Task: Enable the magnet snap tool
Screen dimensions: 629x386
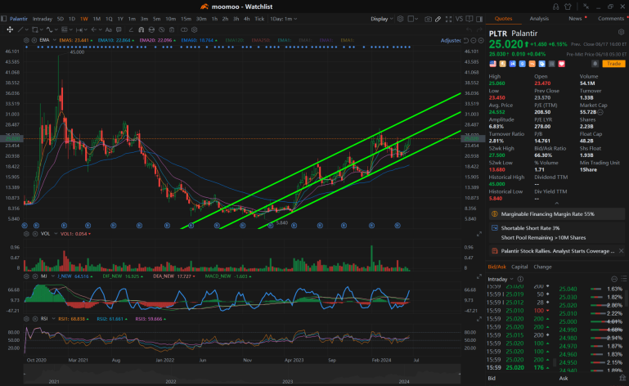Action: (142, 29)
